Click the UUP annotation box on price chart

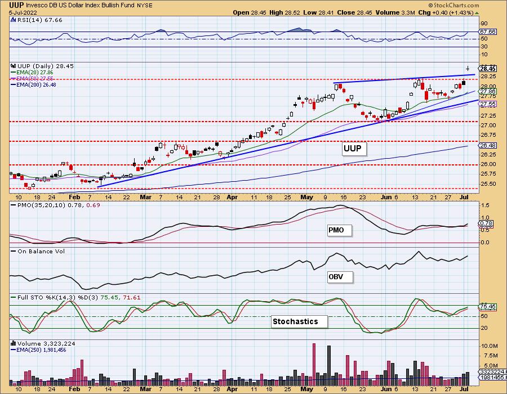point(354,149)
